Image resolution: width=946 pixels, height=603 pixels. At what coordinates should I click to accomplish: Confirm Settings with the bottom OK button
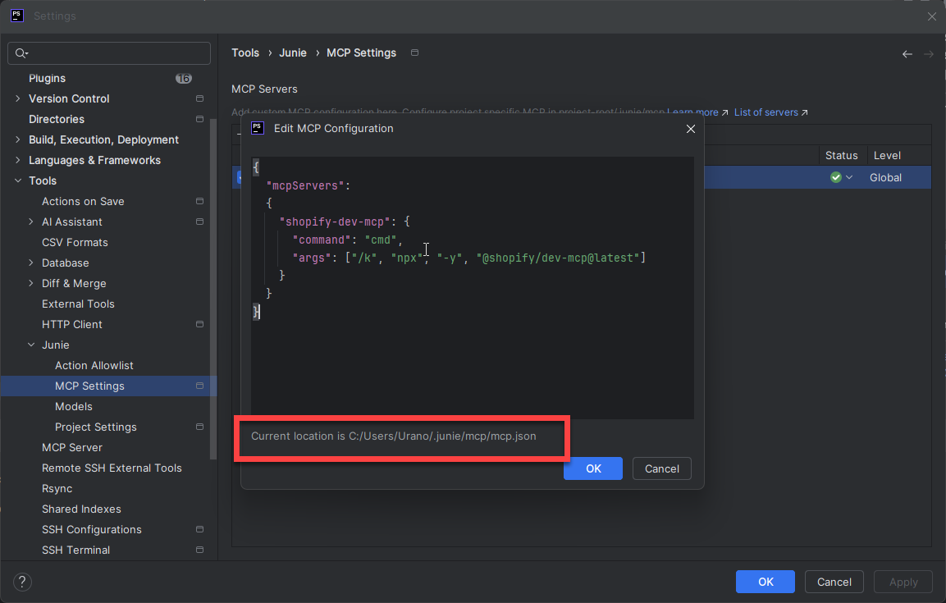click(x=765, y=582)
